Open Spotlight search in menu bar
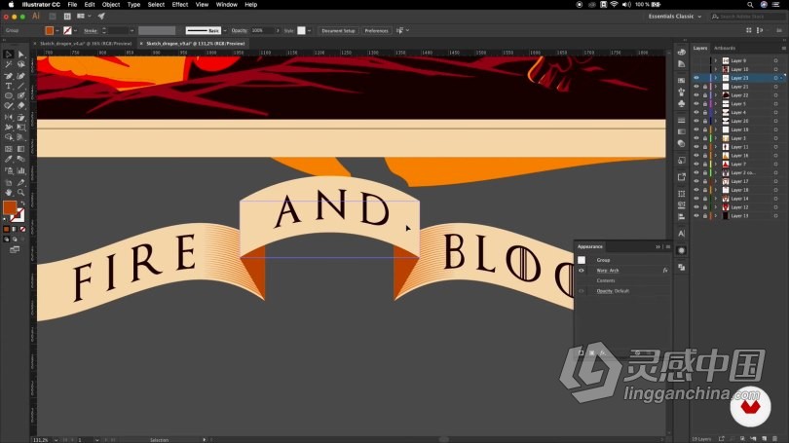The height and width of the screenshot is (443, 789). tap(750, 5)
